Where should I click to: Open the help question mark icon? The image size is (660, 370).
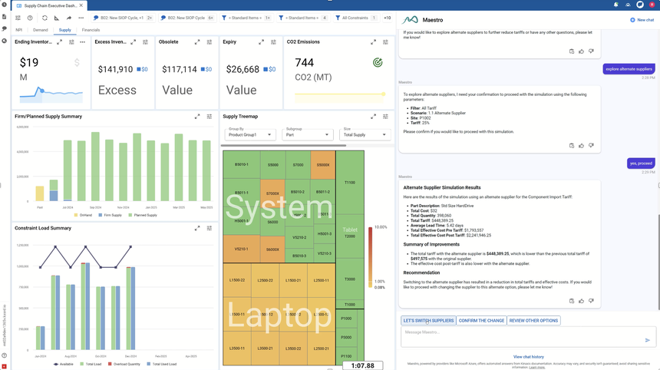(30, 18)
